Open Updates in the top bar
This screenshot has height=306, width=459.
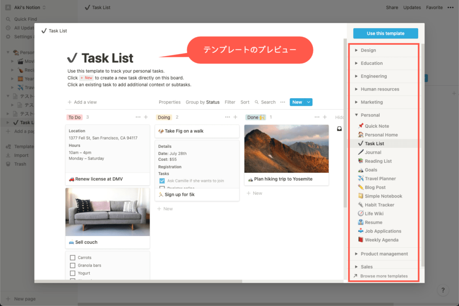tap(412, 7)
